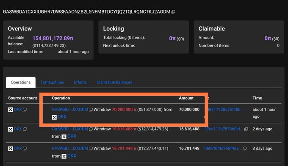The image size is (288, 166).
Task: Click available balance 154,801,172.89π
Action: pyautogui.click(x=53, y=39)
